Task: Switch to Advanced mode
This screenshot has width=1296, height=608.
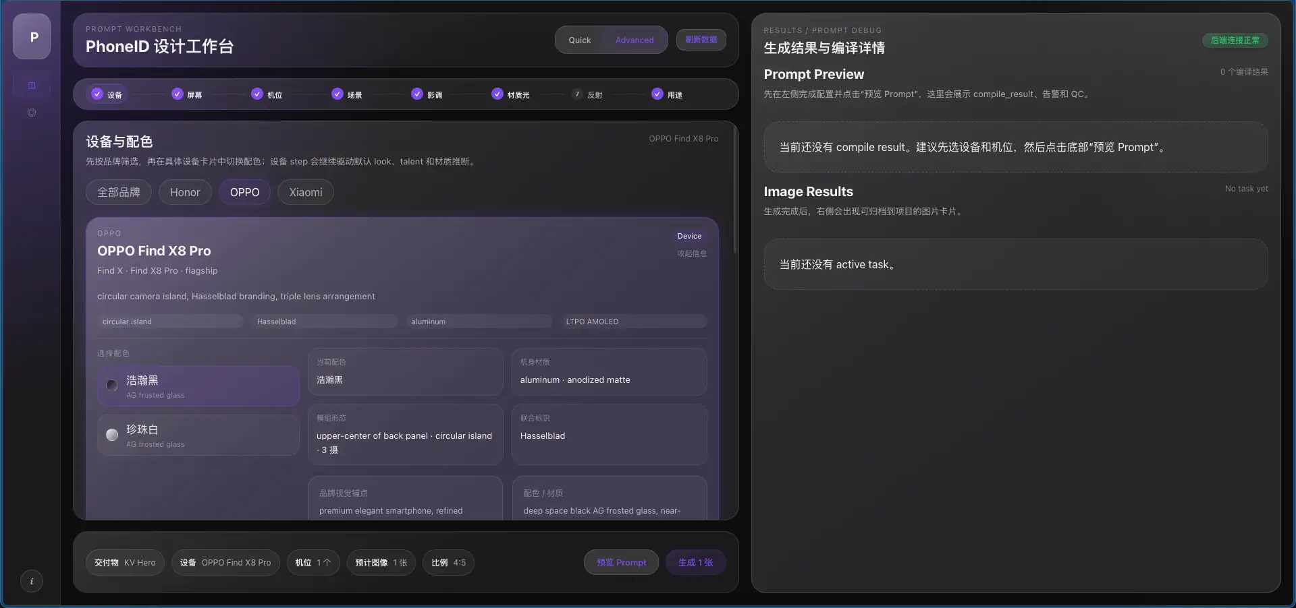Action: pyautogui.click(x=634, y=40)
